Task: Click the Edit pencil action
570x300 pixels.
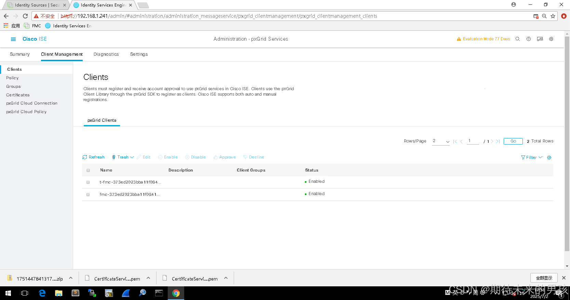Action: 144,157
